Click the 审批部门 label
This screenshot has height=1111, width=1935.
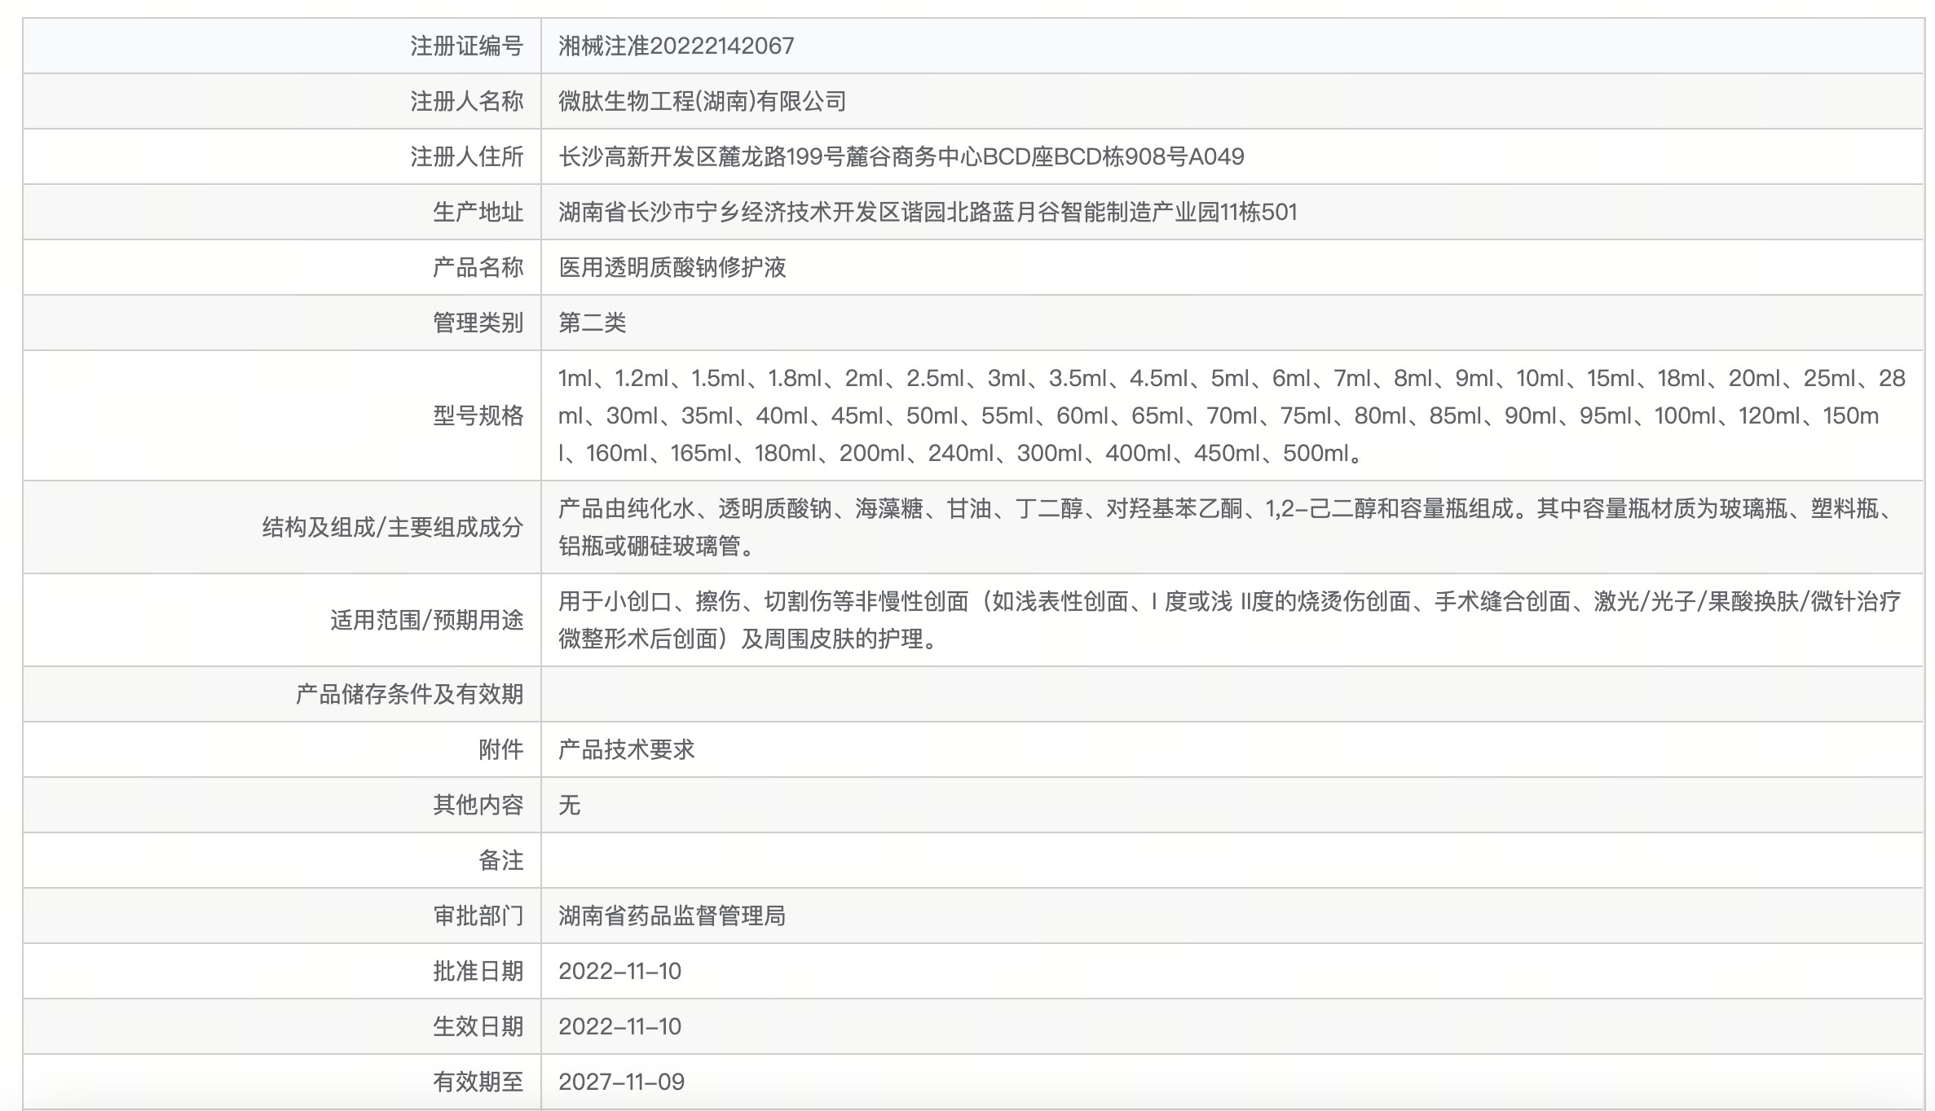478,916
